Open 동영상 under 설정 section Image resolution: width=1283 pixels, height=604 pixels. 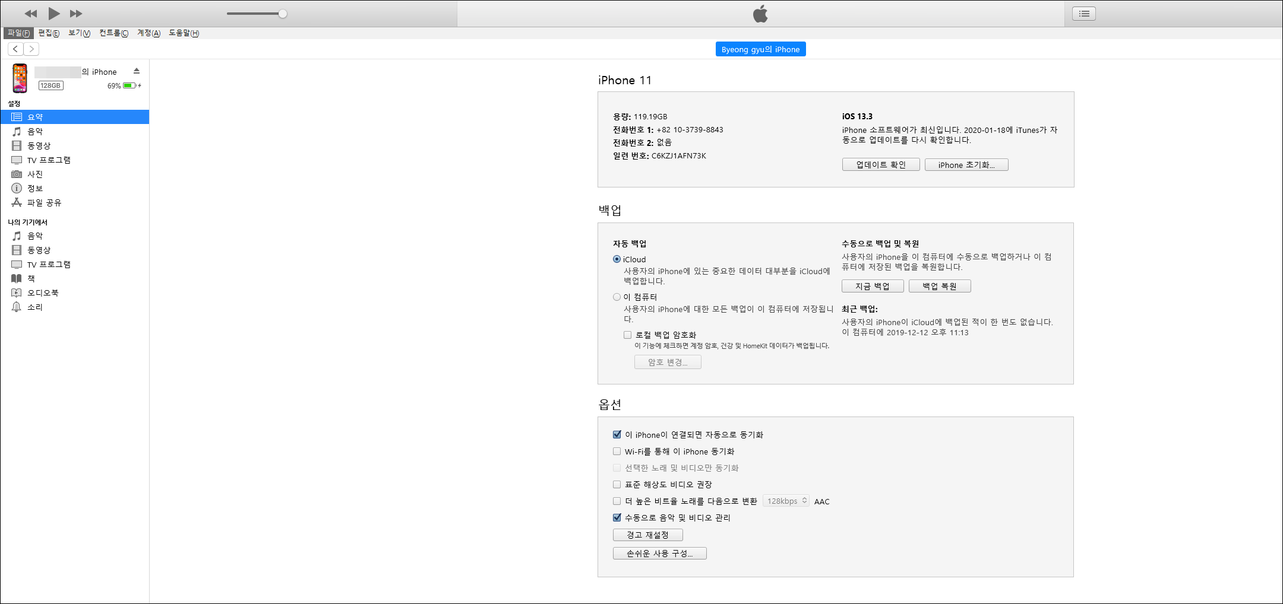(75, 145)
